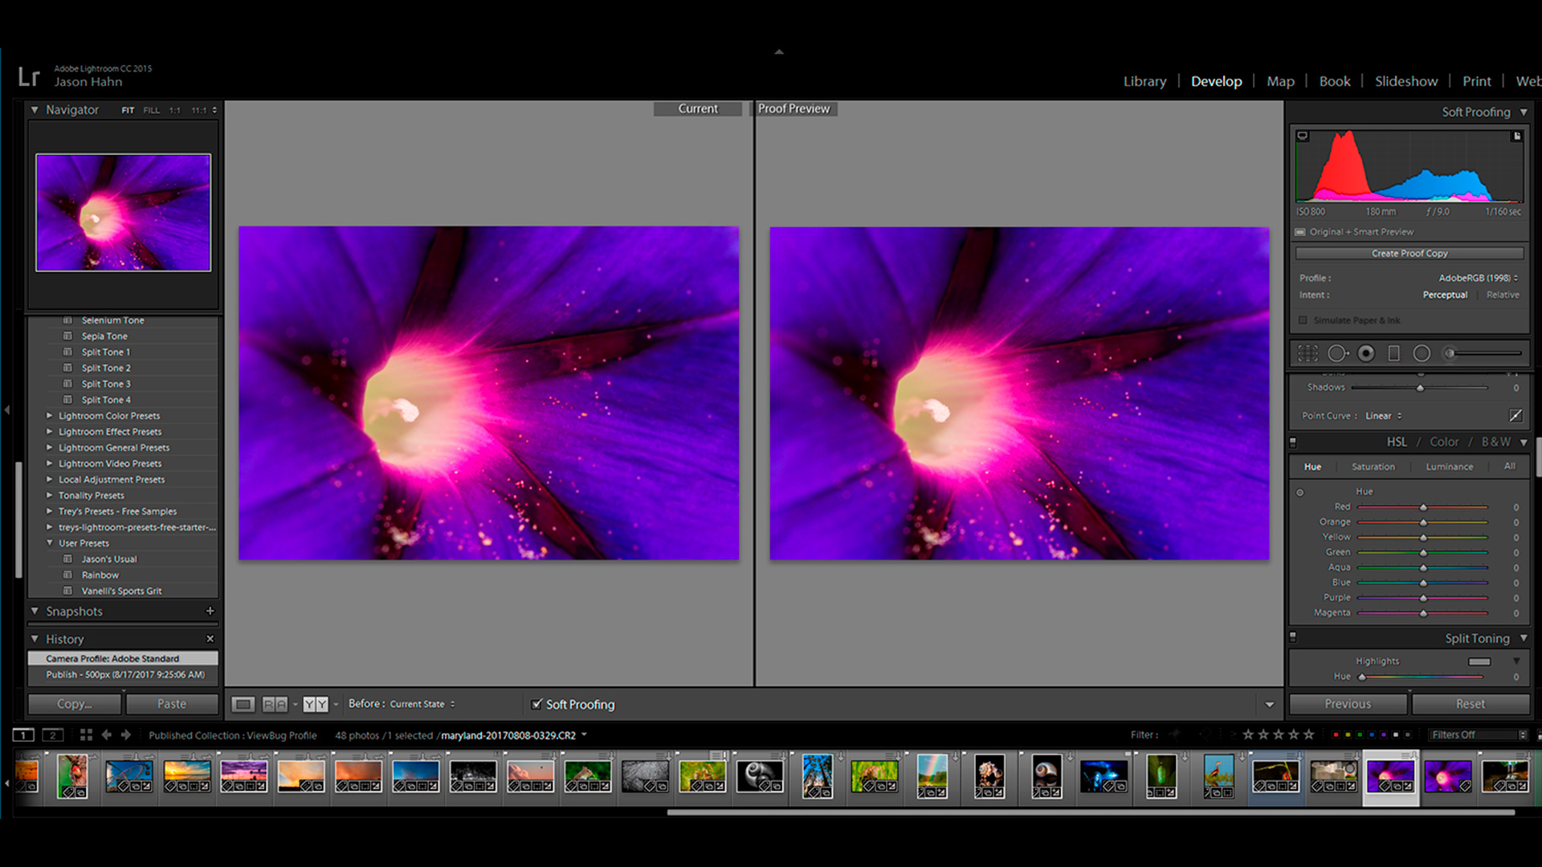
Task: Click the Paste button
Action: 172,704
